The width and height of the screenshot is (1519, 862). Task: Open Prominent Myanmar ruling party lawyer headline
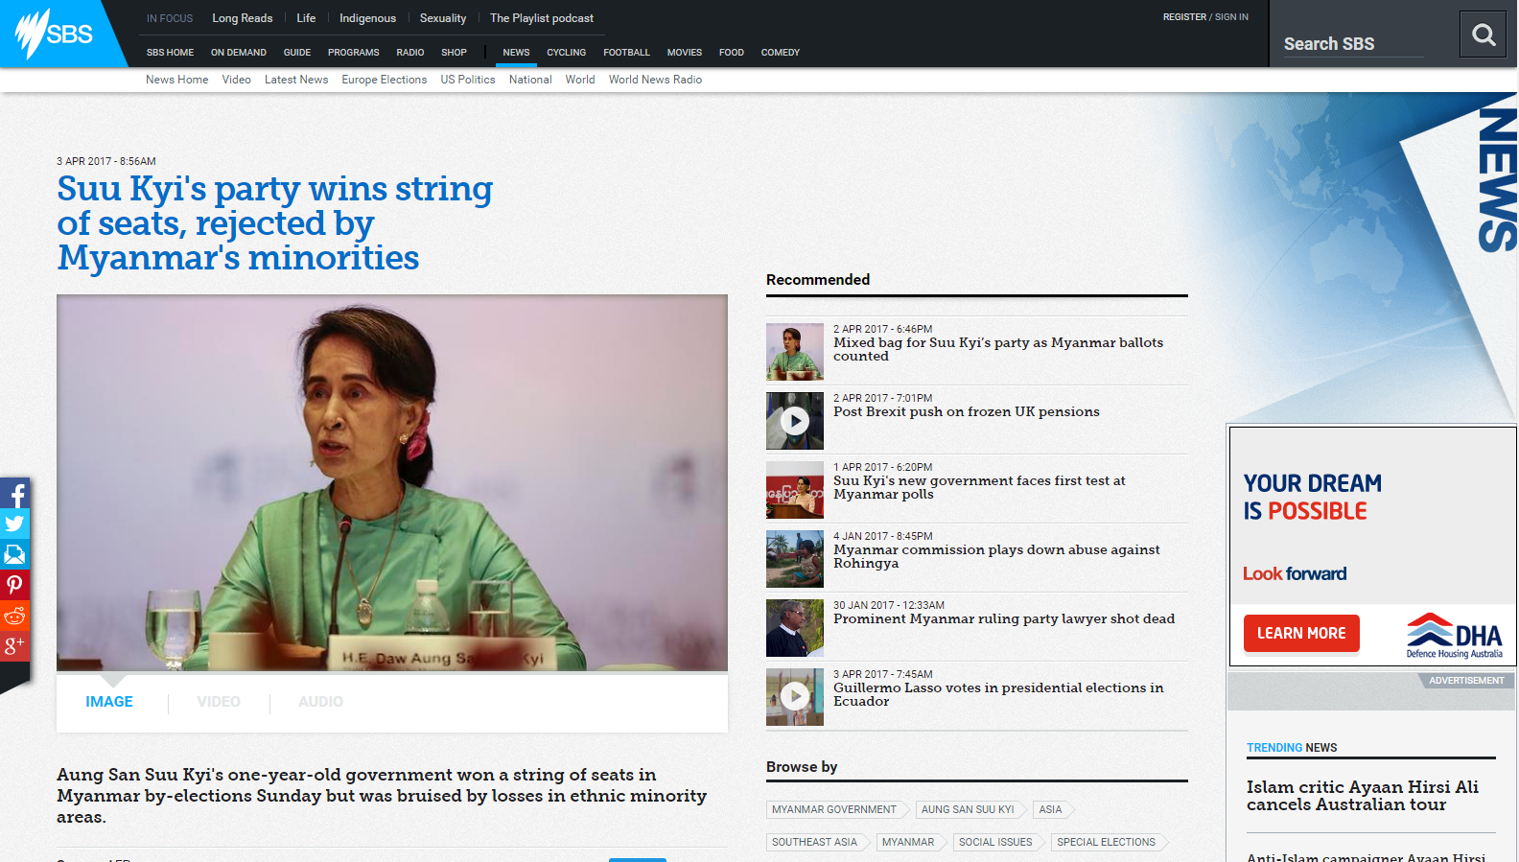(x=1004, y=619)
